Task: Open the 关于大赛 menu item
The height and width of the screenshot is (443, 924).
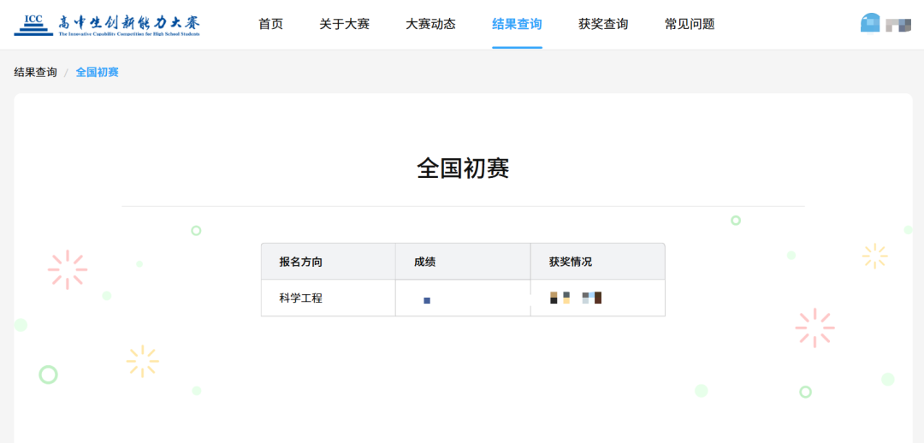Action: [x=344, y=24]
